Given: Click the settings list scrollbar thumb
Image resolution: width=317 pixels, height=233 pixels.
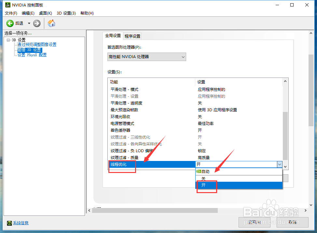Looking at the screenshot, I should pyautogui.click(x=285, y=136).
